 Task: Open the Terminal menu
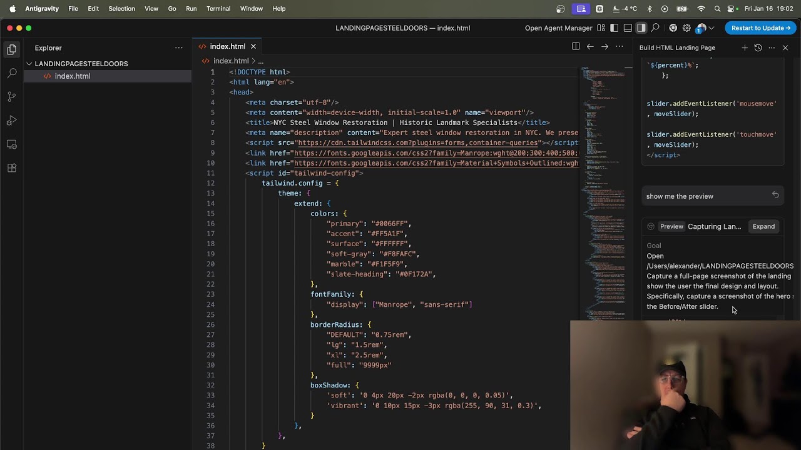tap(218, 9)
